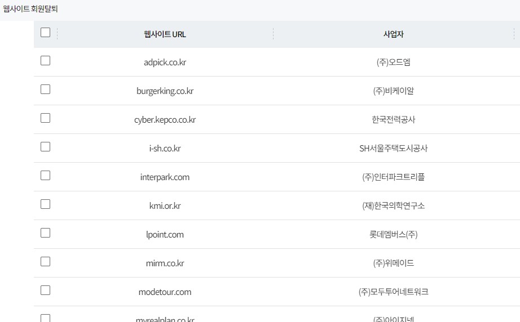Select the burgerking.co.kr row checkbox
This screenshot has width=520, height=322.
pos(46,90)
